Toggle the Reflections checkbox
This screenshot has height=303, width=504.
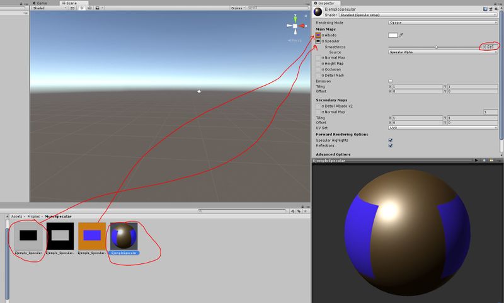point(390,146)
